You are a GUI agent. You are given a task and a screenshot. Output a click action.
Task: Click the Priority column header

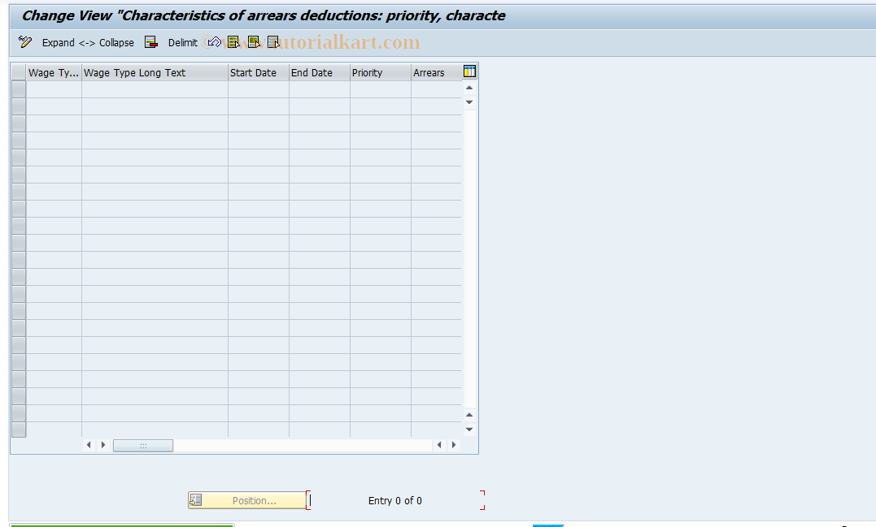[x=381, y=72]
